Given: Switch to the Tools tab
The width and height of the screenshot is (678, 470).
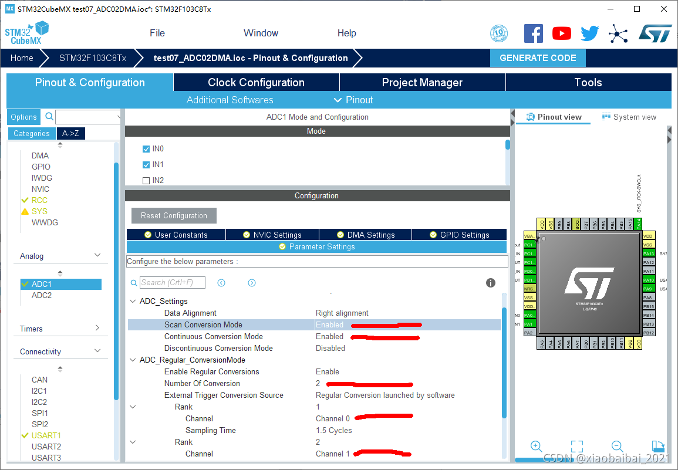Looking at the screenshot, I should click(588, 82).
